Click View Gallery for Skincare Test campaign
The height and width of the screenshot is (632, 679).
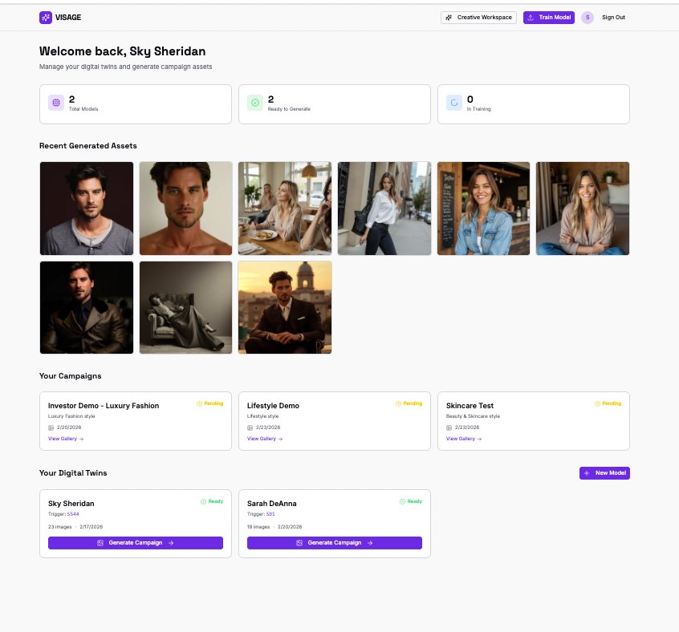464,439
